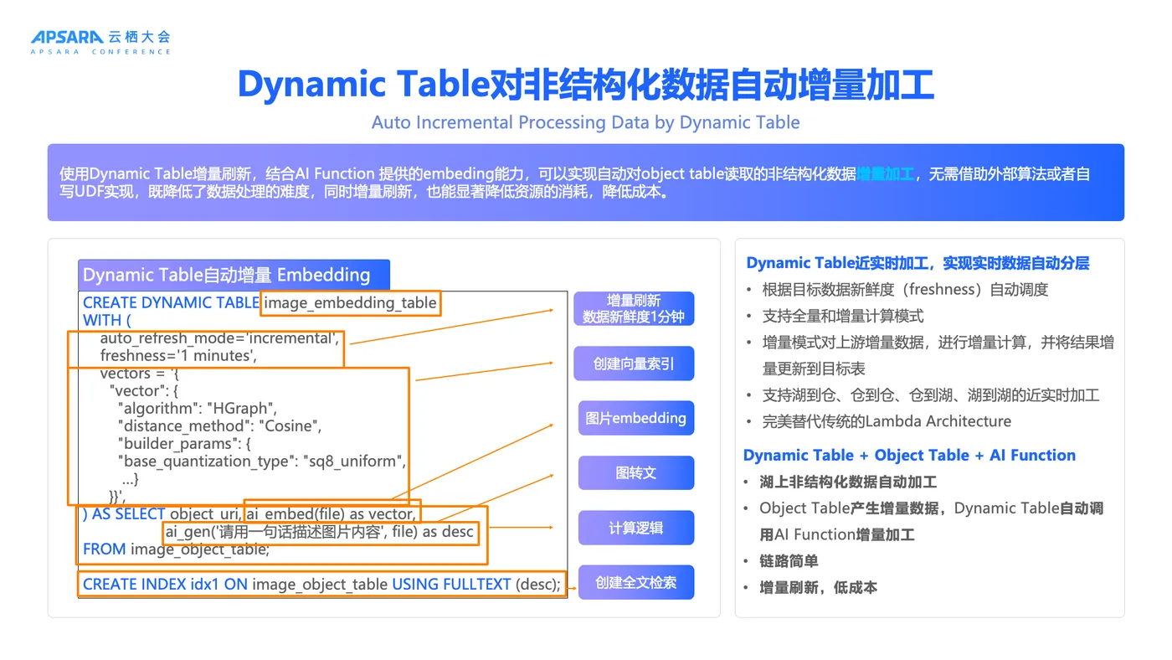Image resolution: width=1172 pixels, height=660 pixels.
Task: Click the '增量刷新 数据新鲜度1分钟' label box
Action: click(x=634, y=308)
